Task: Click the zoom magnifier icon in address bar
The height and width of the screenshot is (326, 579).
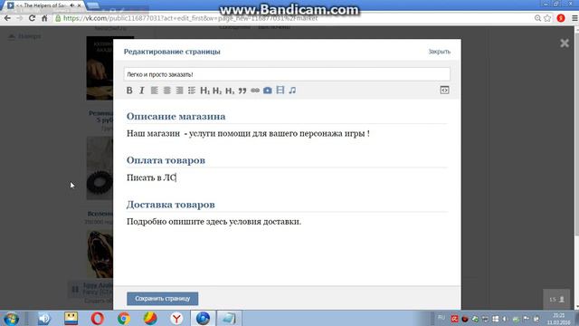Action: 537,18
